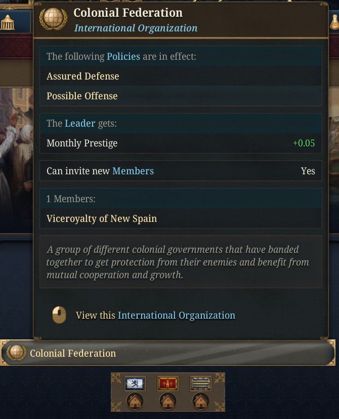Click the mouse icon beside View this
339x419 pixels.
pos(60,315)
